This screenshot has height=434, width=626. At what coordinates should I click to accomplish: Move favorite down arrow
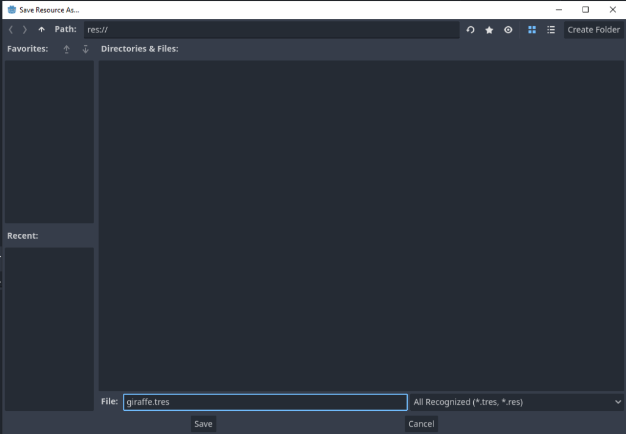[x=86, y=49]
